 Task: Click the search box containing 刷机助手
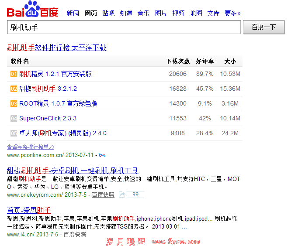[x=124, y=27]
